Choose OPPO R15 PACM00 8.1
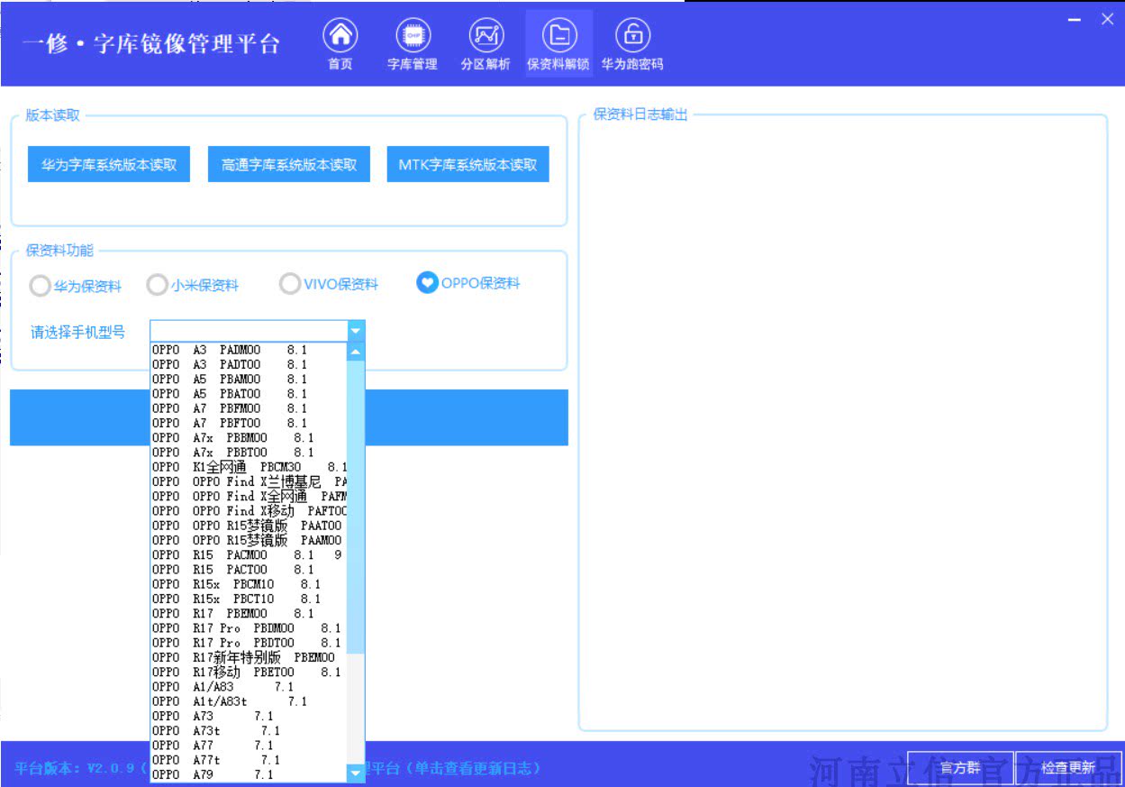 pos(249,554)
